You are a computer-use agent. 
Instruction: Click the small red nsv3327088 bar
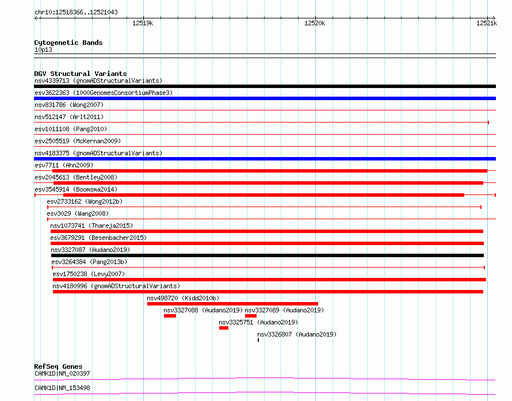170,316
